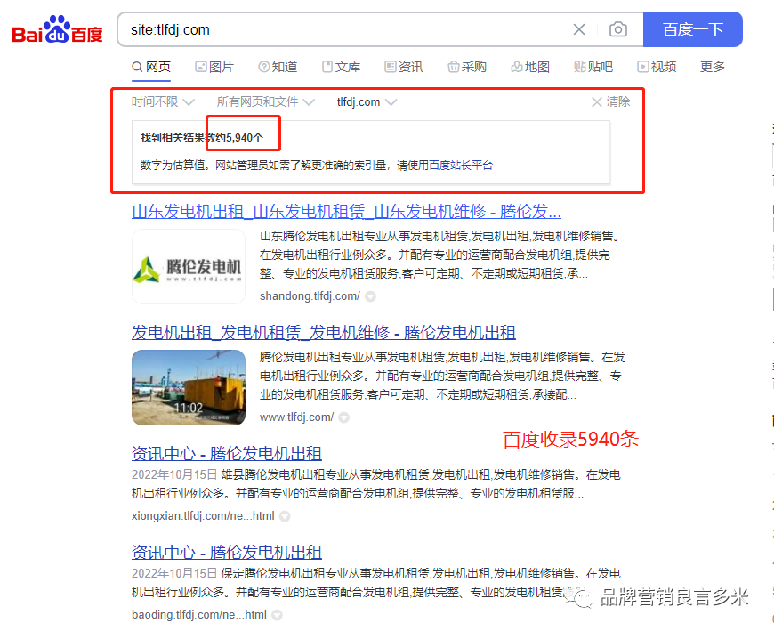Expand arrow icon next to baoding.tlfdj.com
This screenshot has height=631, width=774.
point(278,615)
